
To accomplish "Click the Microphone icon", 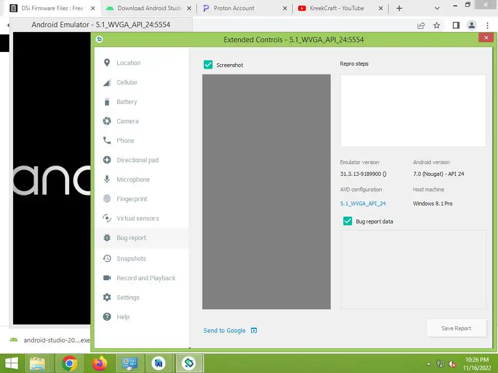I will coord(107,179).
